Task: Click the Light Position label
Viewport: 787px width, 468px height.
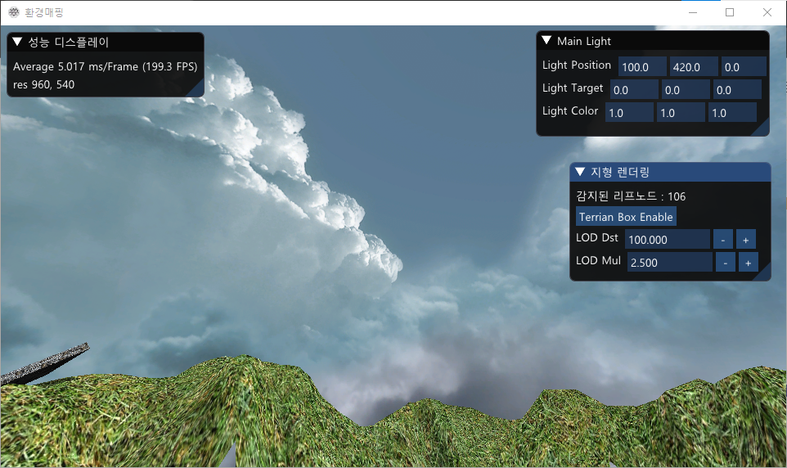Action: [576, 65]
